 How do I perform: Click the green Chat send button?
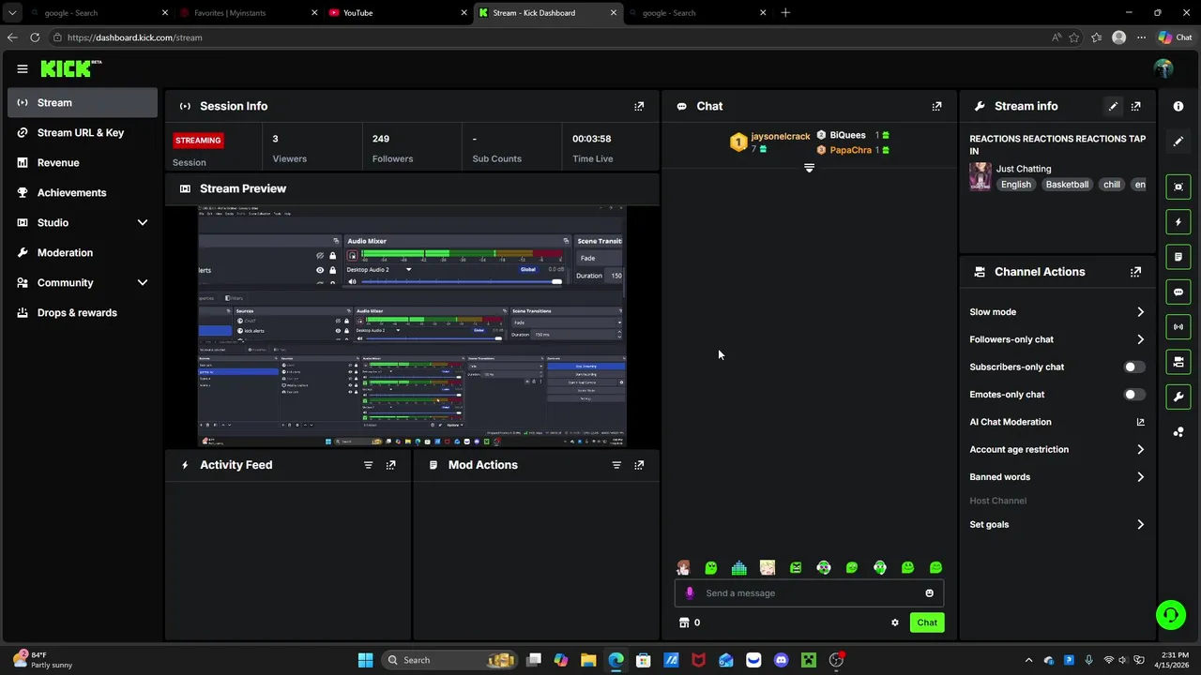pos(927,622)
